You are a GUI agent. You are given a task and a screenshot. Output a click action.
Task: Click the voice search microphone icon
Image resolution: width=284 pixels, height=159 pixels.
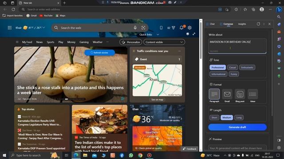pos(135,27)
